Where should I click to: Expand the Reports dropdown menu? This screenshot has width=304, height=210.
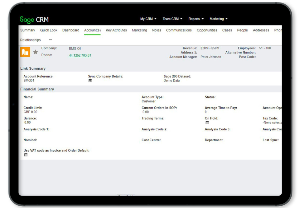click(196, 19)
